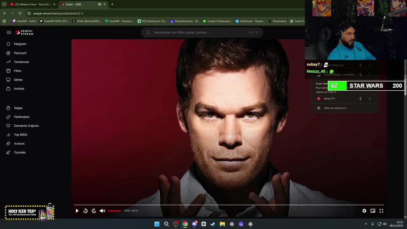This screenshot has width=407, height=229.
Task: Adjust the player volume slider
Action: pyautogui.click(x=114, y=211)
